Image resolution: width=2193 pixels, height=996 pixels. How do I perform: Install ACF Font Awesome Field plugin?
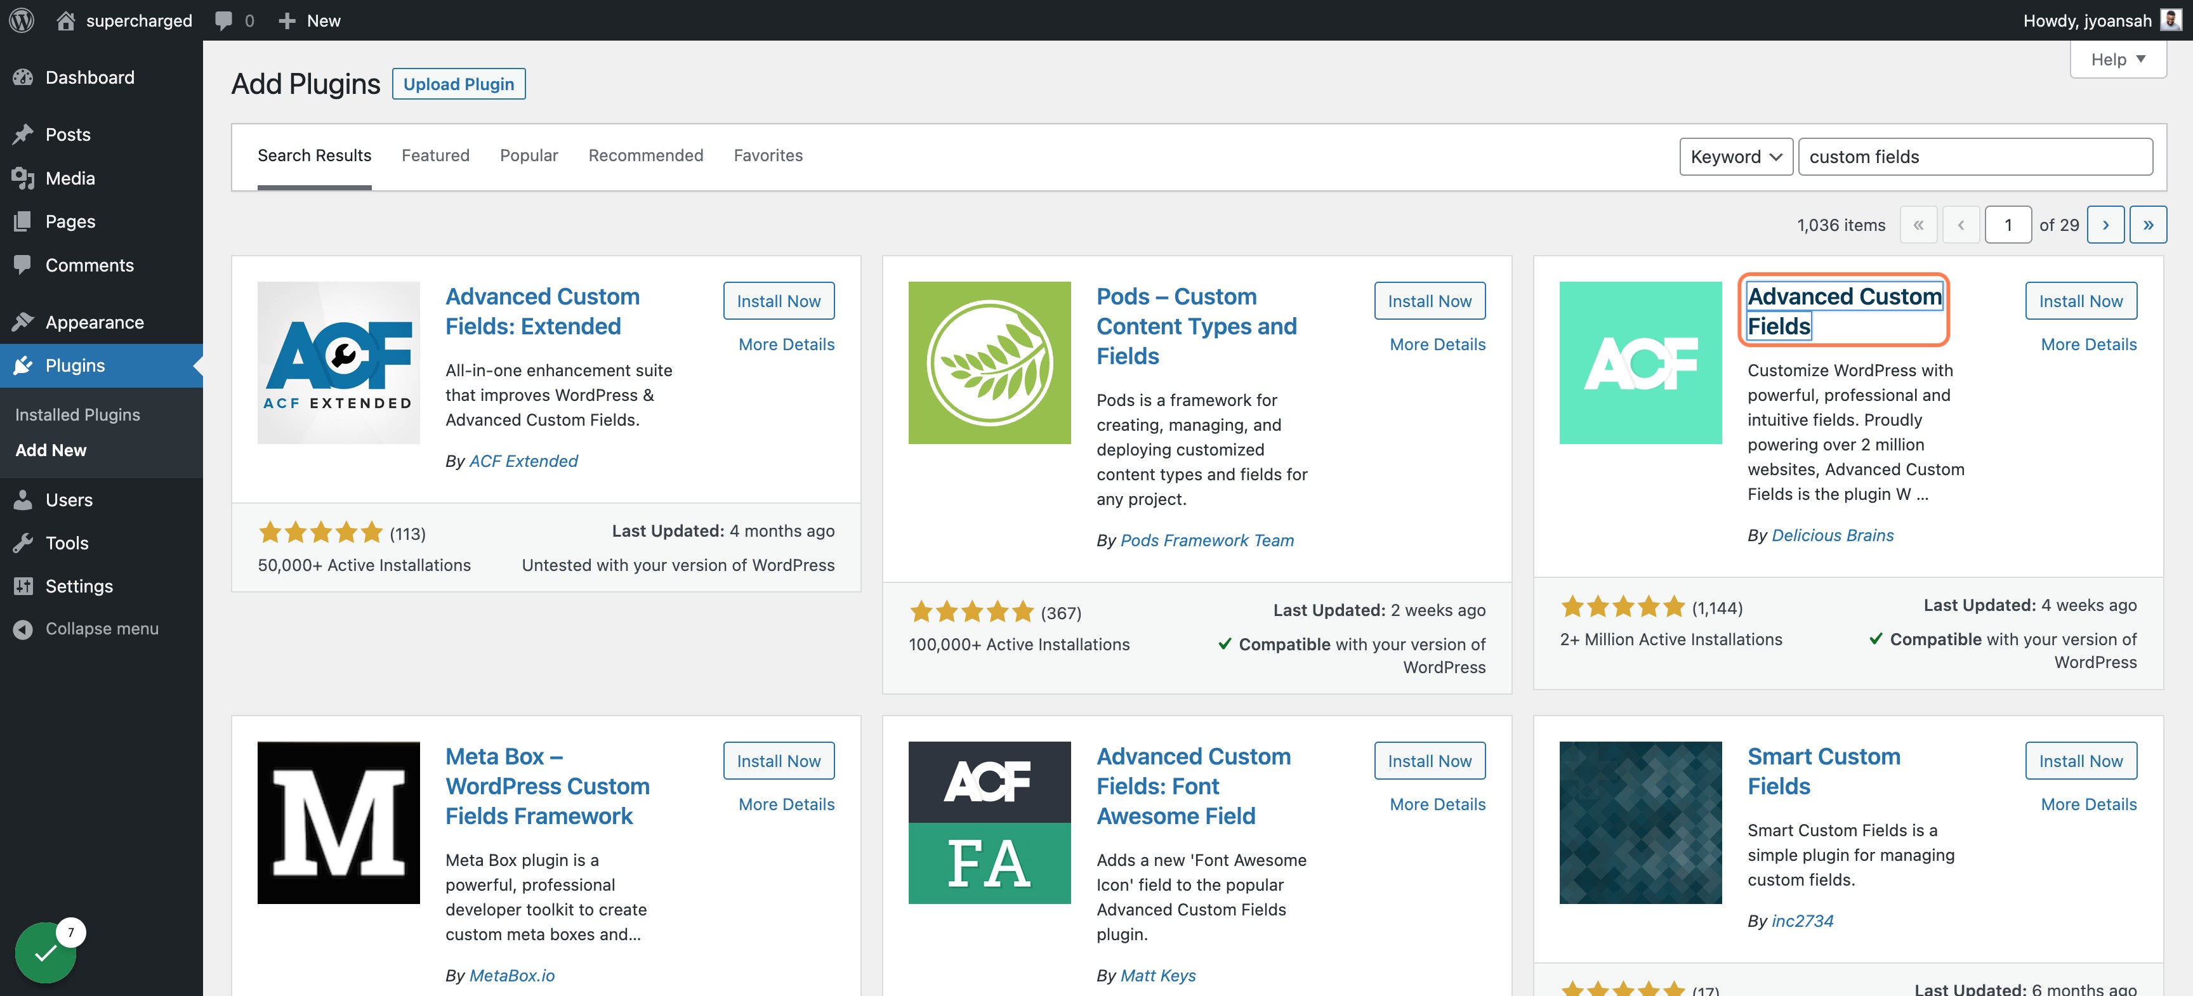click(x=1430, y=760)
